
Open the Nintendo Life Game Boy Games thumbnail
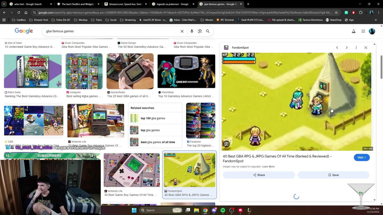pyautogui.click(x=132, y=170)
